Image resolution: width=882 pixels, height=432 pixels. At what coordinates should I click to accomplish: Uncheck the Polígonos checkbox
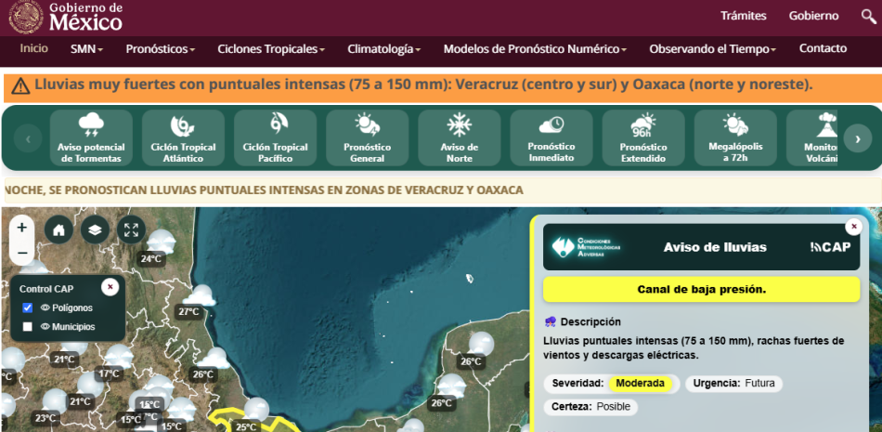click(27, 308)
